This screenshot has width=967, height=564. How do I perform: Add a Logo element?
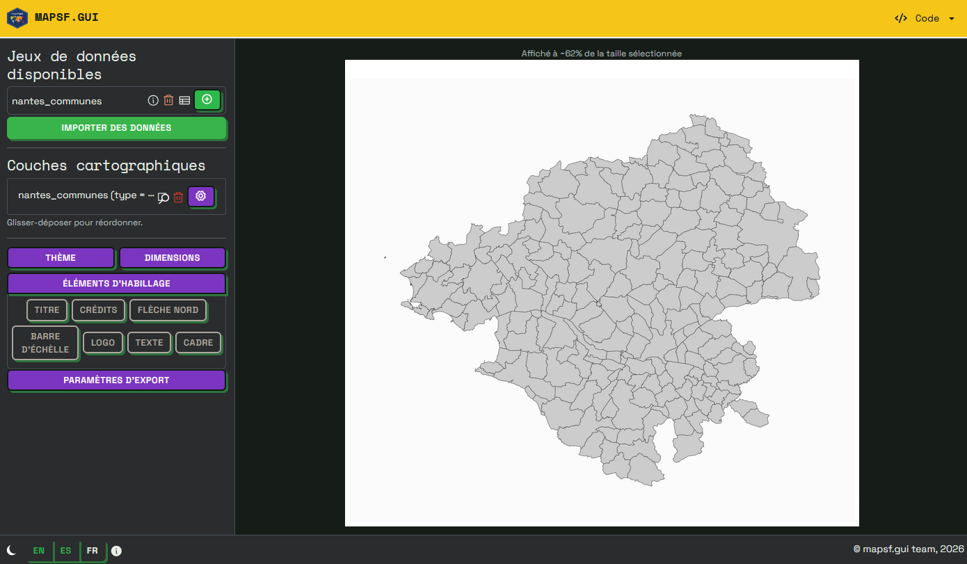(x=103, y=343)
